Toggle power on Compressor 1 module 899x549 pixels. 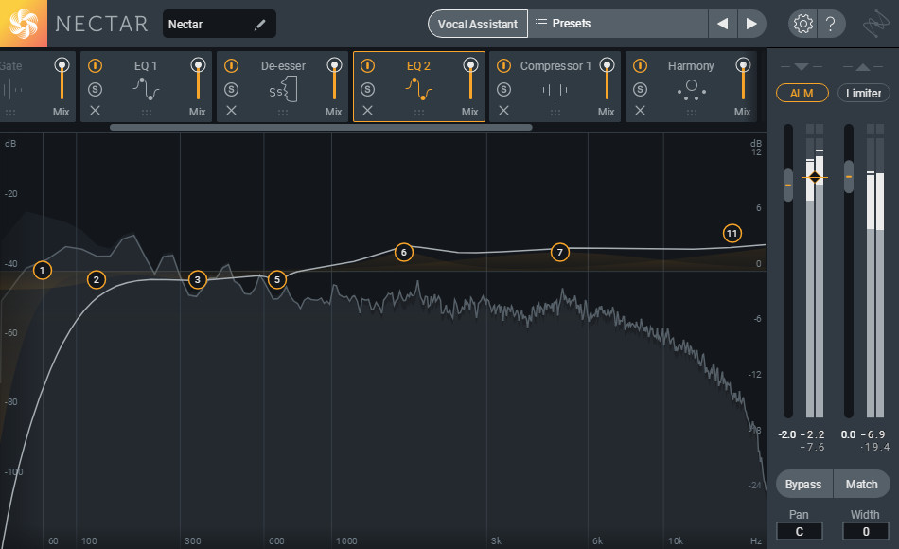503,66
